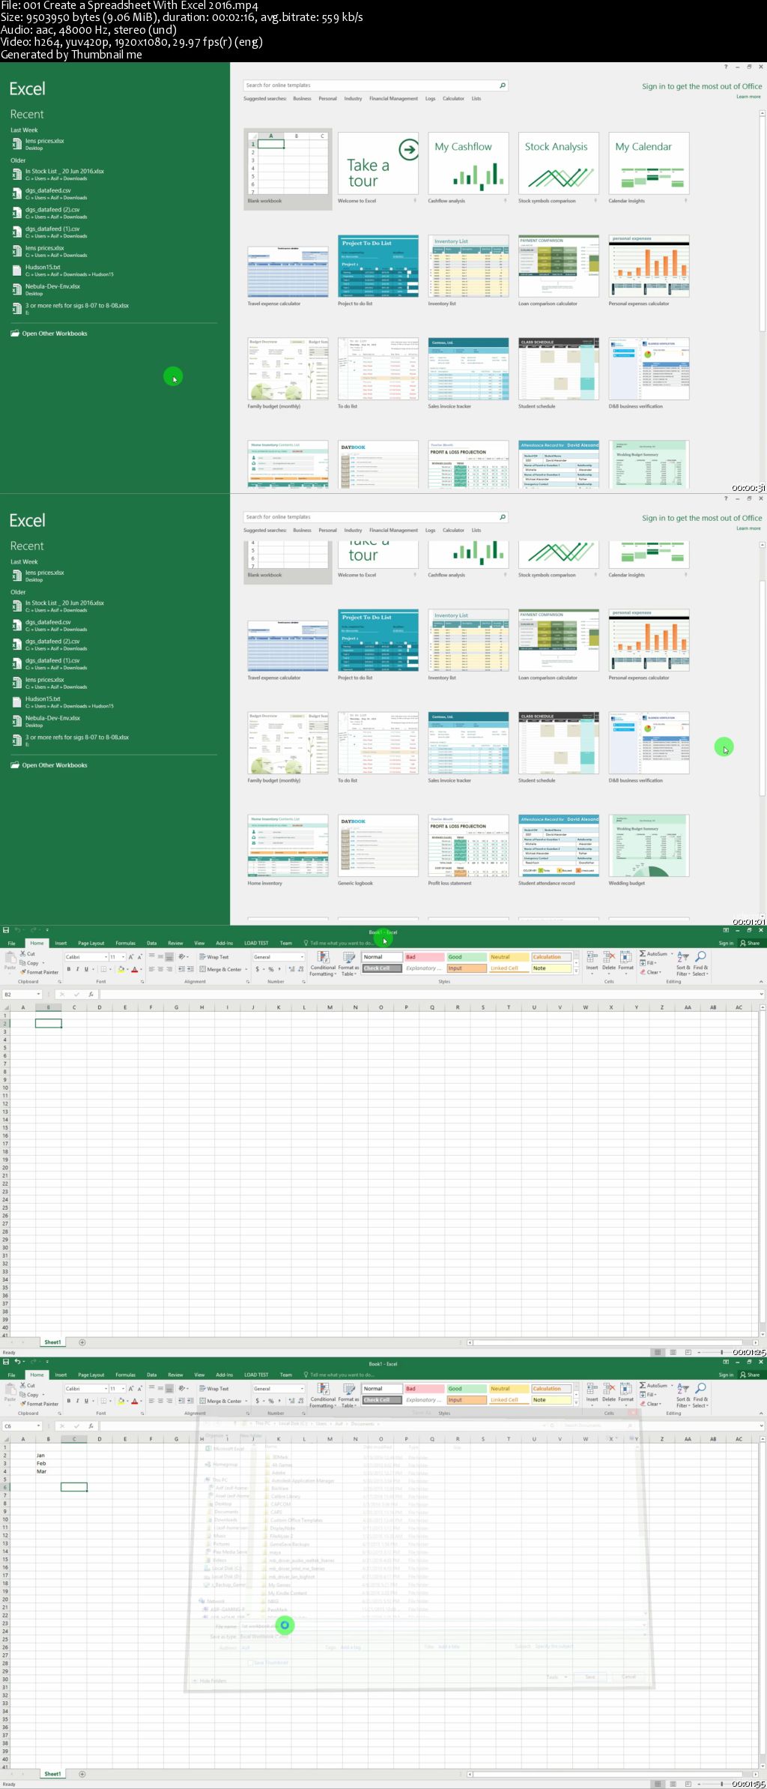Image resolution: width=767 pixels, height=1789 pixels.
Task: Click Format Painter in third frame ribbon
Action: tap(40, 972)
